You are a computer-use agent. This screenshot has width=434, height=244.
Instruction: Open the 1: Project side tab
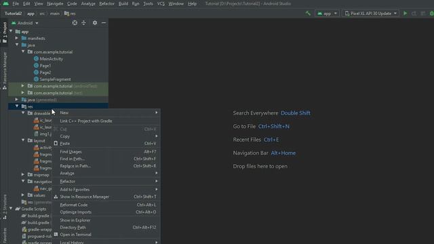tap(5, 33)
